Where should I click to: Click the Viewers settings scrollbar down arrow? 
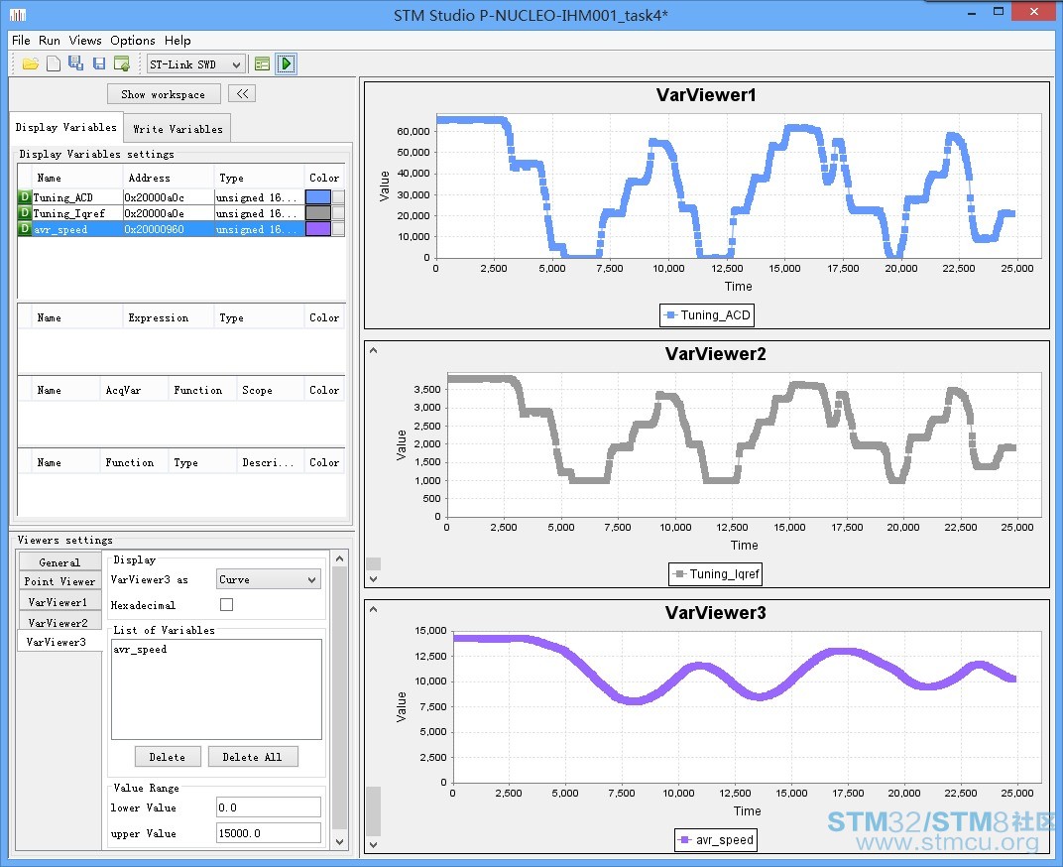tap(340, 841)
